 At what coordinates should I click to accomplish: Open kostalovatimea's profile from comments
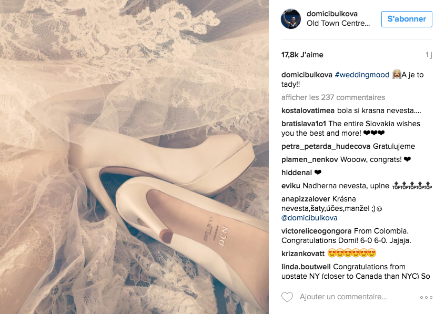point(308,110)
